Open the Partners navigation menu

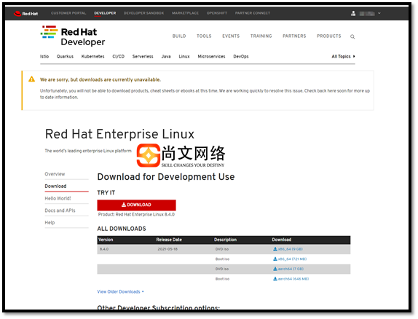(294, 36)
